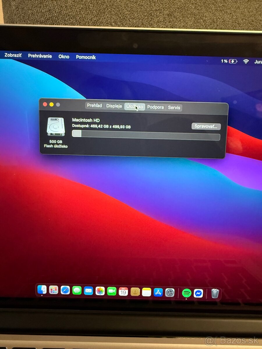
Task: Open Facebook Messenger from the Dock
Action: click(198, 292)
